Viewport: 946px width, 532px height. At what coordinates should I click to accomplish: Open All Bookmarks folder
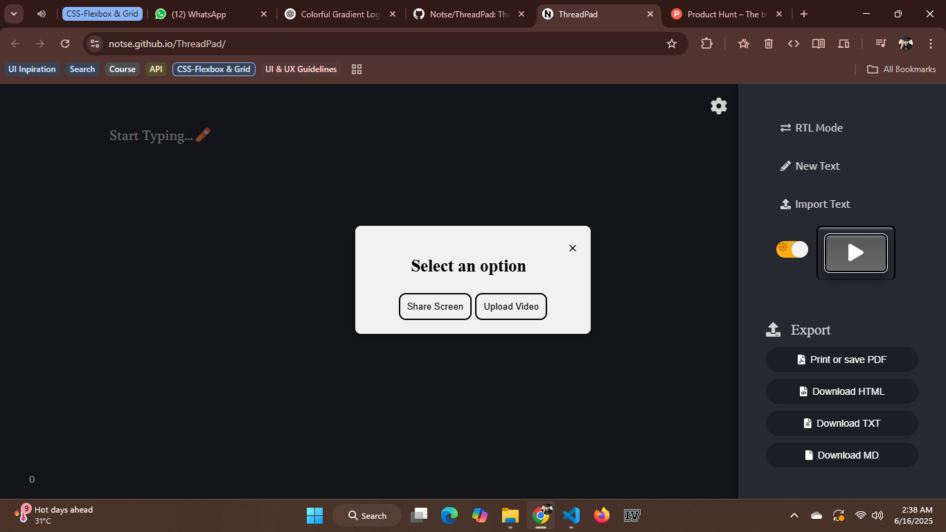902,69
